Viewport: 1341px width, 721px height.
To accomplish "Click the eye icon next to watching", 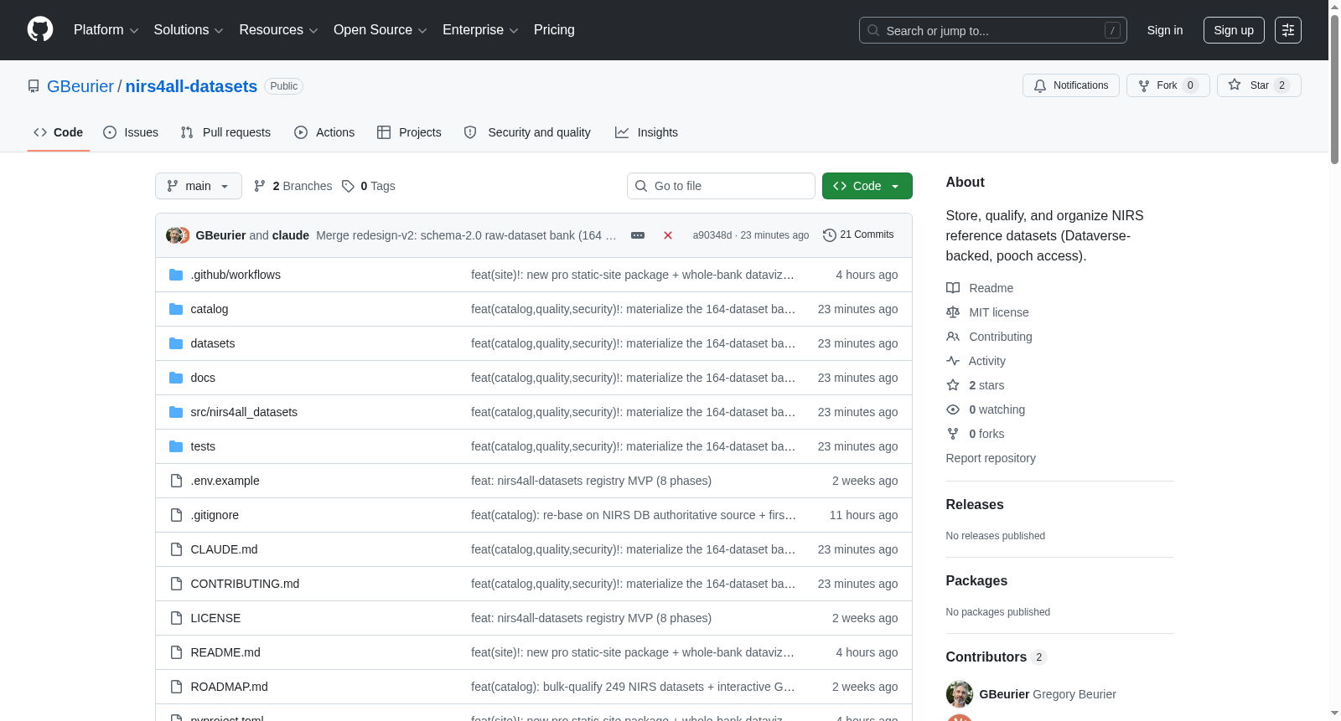I will 953,409.
